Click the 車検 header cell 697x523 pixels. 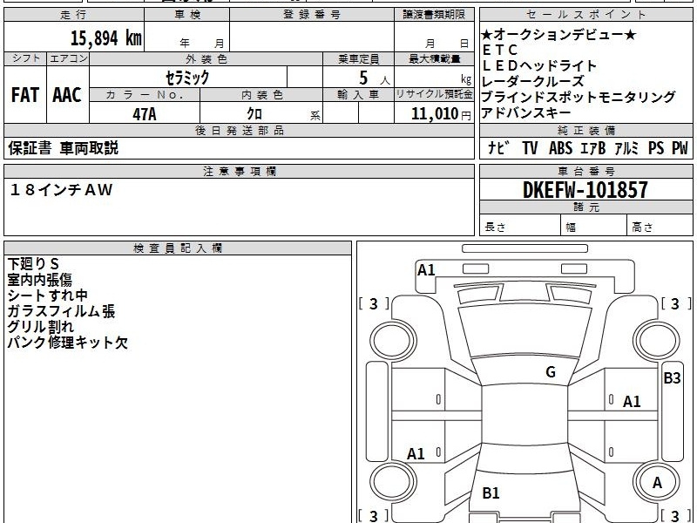pyautogui.click(x=187, y=15)
